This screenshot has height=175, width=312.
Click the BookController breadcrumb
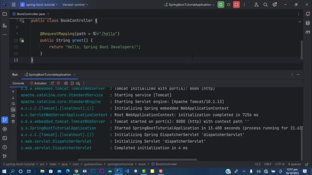coord(164,164)
